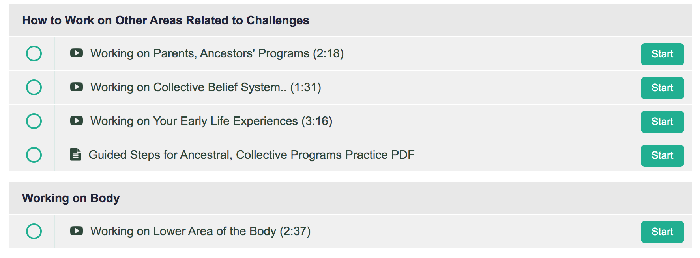Open the Working on Your Early Life Experiences (3:16) link
This screenshot has height=258, width=700.
[x=211, y=121]
